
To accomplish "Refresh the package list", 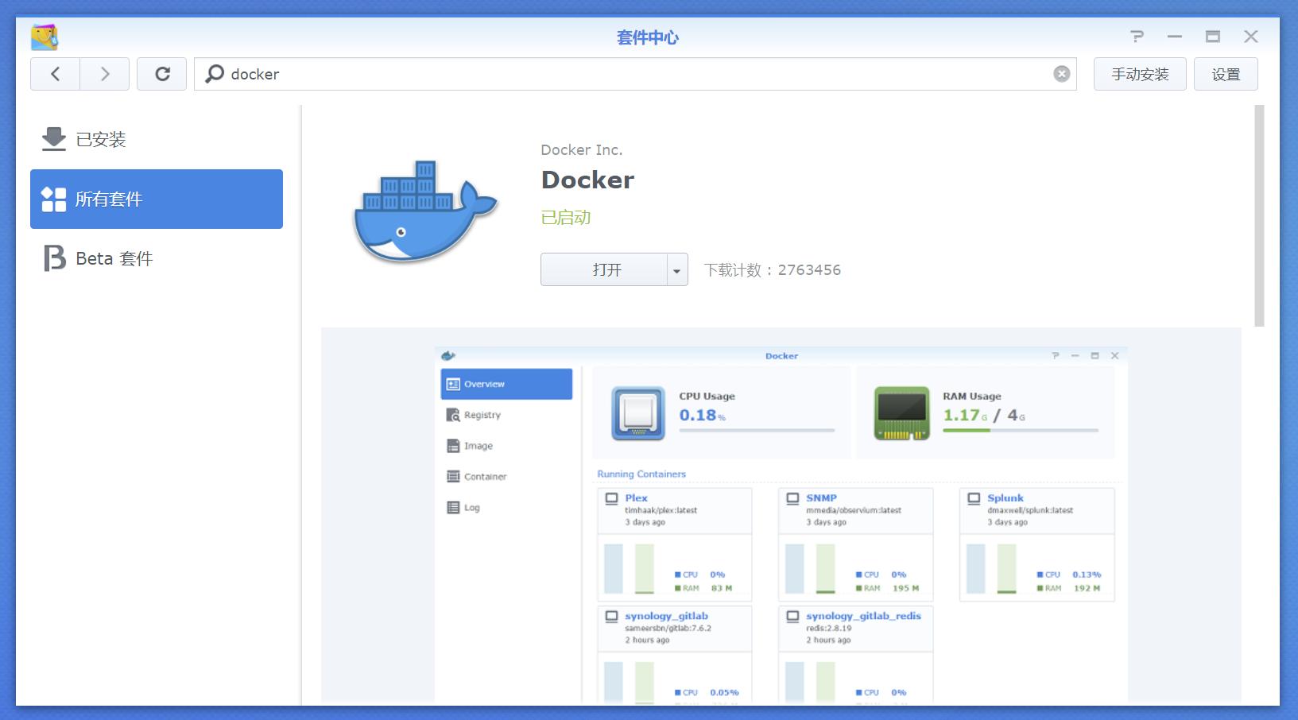I will pyautogui.click(x=161, y=74).
